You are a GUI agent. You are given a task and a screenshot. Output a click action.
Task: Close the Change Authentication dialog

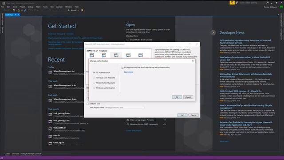(193, 61)
